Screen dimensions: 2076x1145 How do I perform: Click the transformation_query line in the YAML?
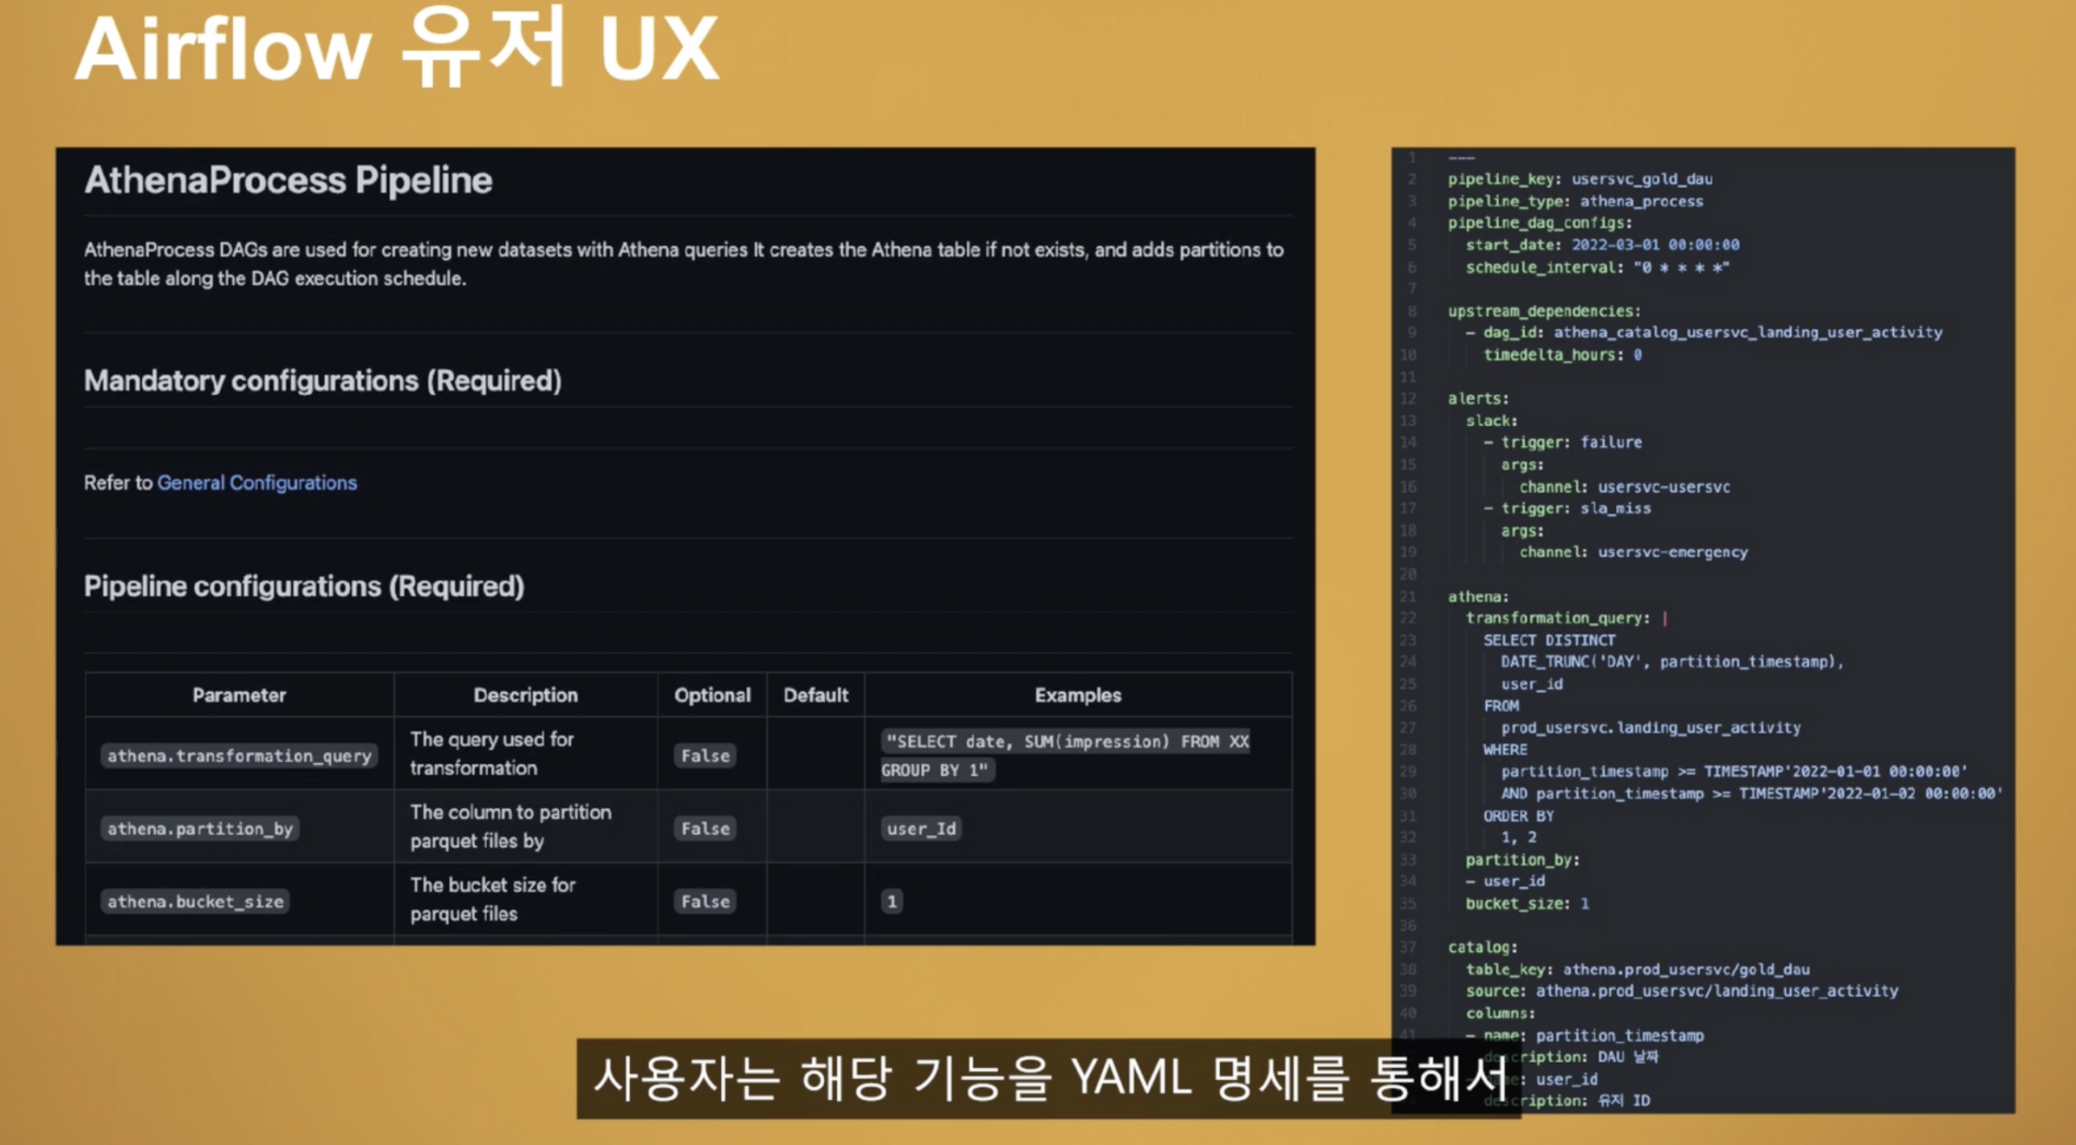click(x=1557, y=618)
